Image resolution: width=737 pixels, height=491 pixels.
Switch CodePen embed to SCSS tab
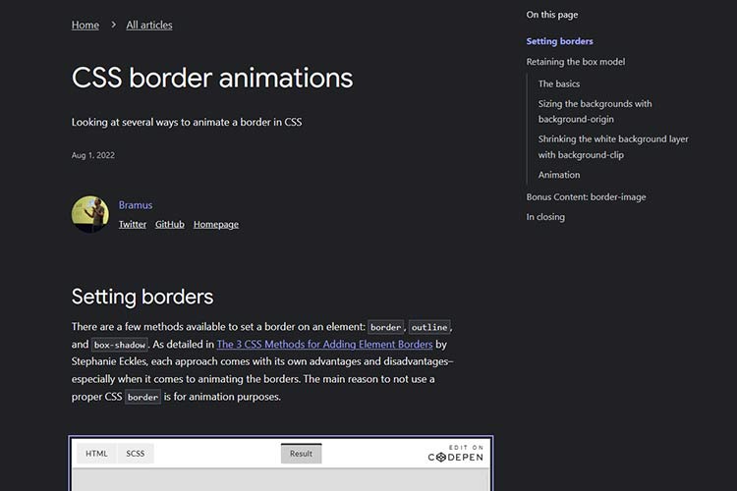coord(136,454)
